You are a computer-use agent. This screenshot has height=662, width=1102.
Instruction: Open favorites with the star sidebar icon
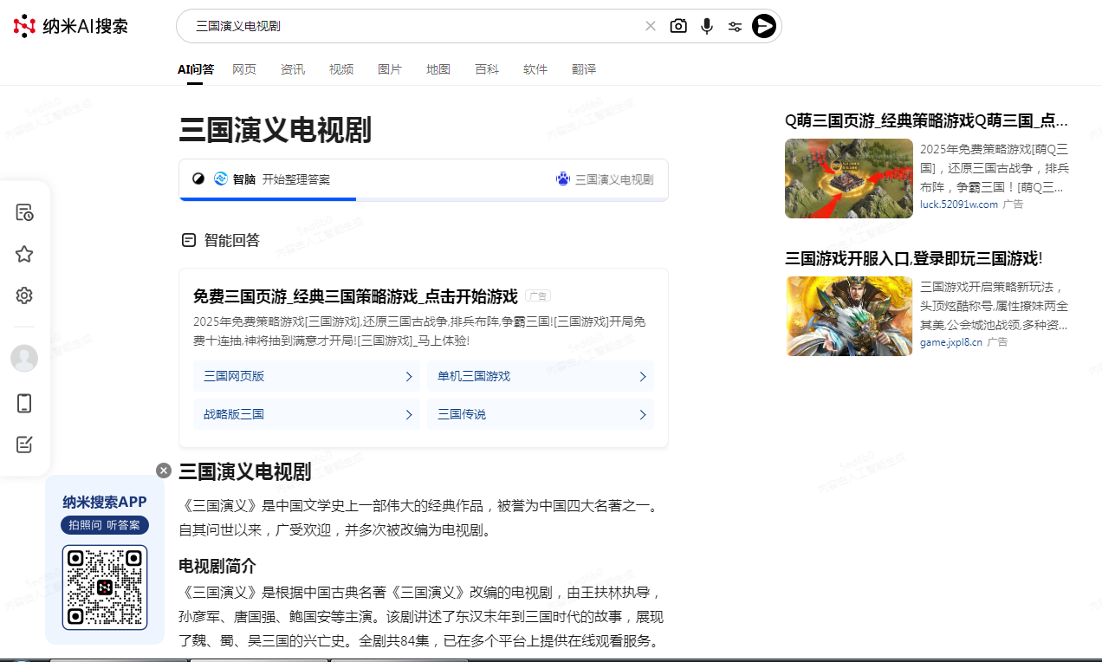pos(23,253)
